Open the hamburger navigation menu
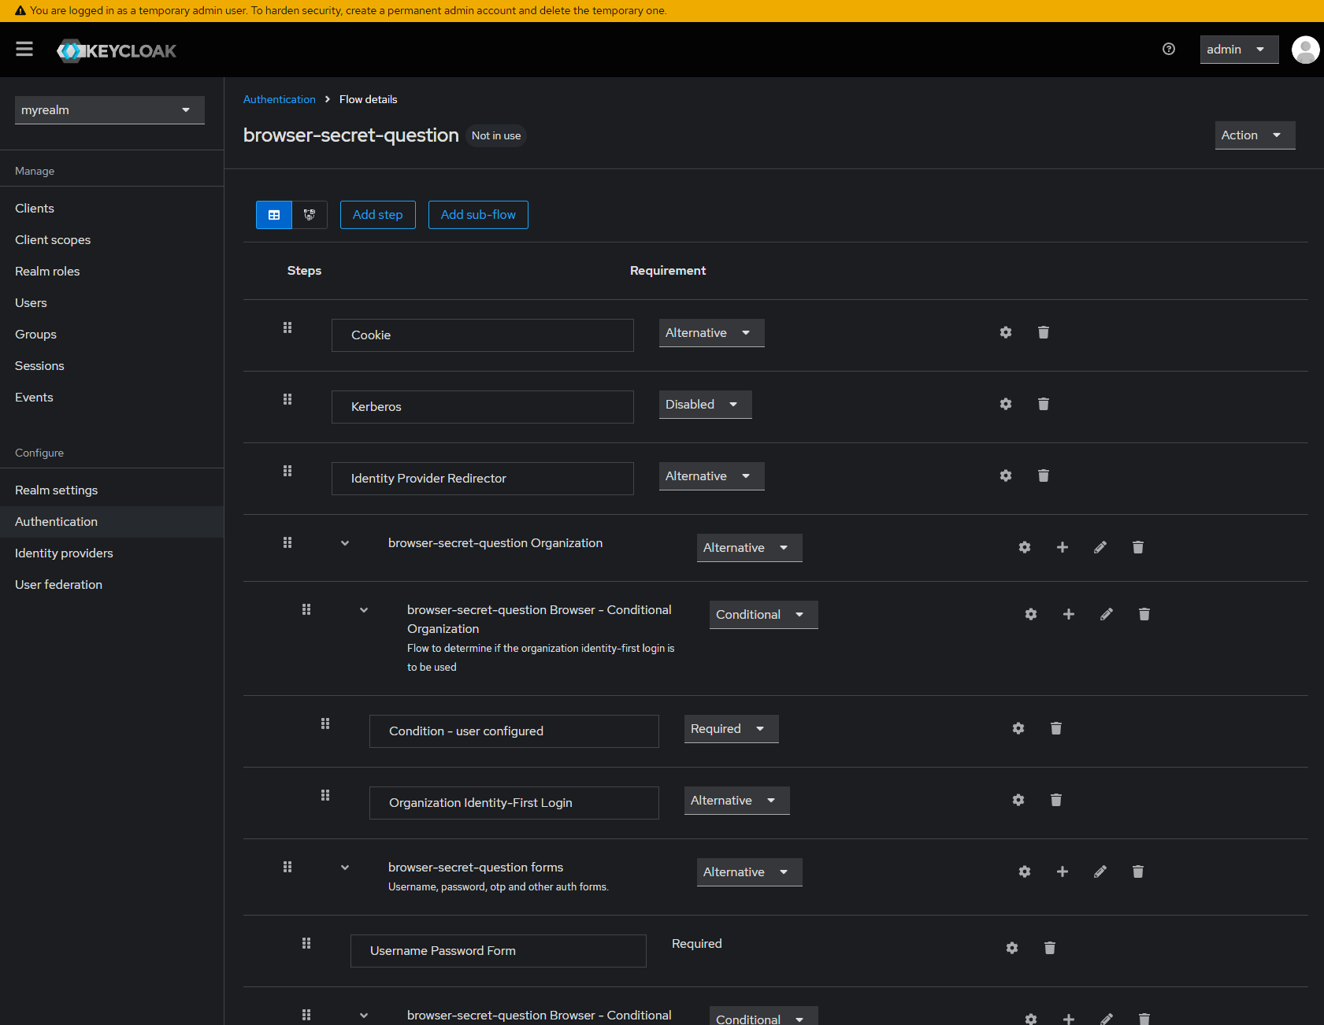 [24, 50]
